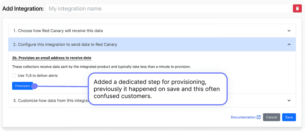Click the gray Cancel button
Image resolution: width=305 pixels, height=131 pixels.
[x=271, y=117]
